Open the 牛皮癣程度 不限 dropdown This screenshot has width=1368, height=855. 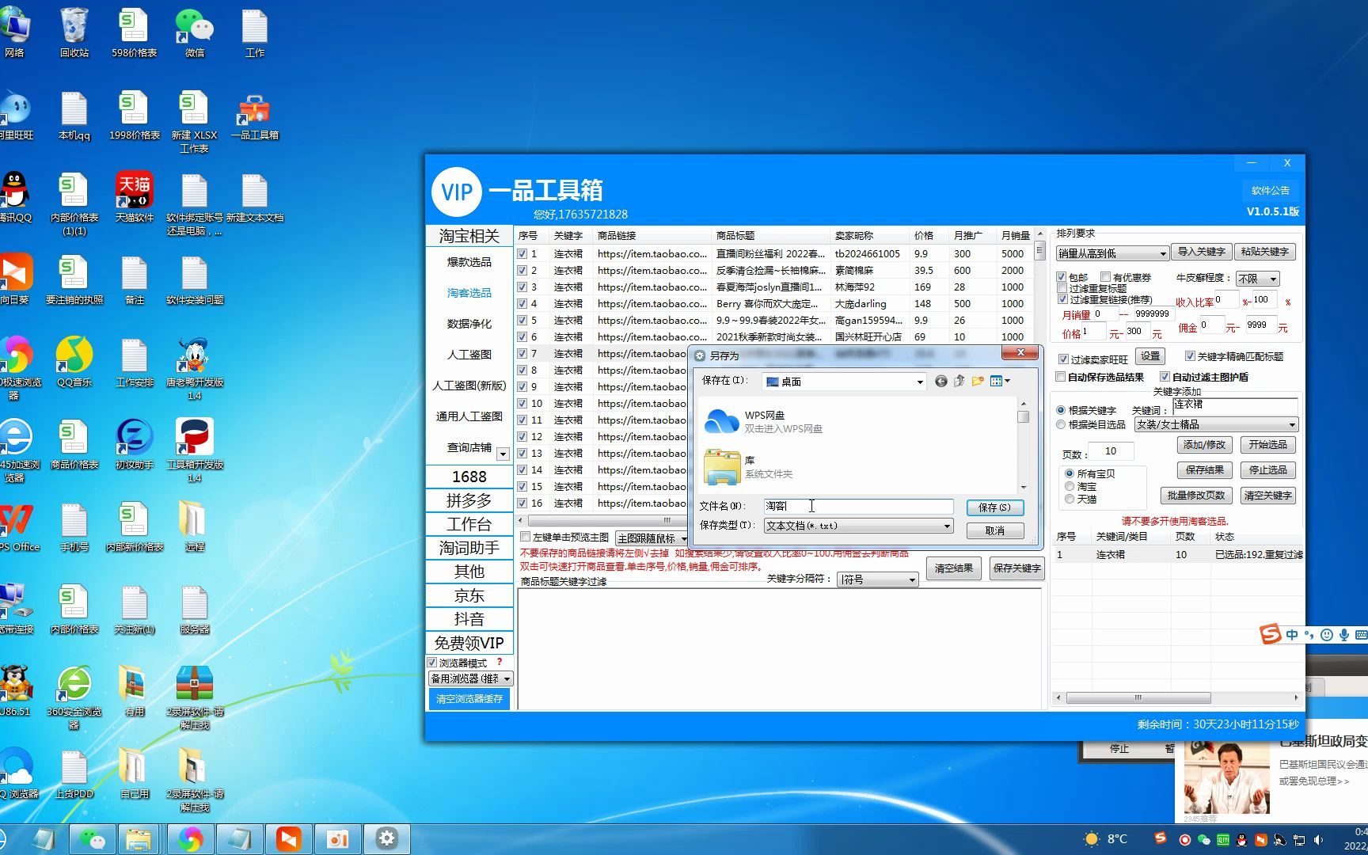[x=1258, y=279]
